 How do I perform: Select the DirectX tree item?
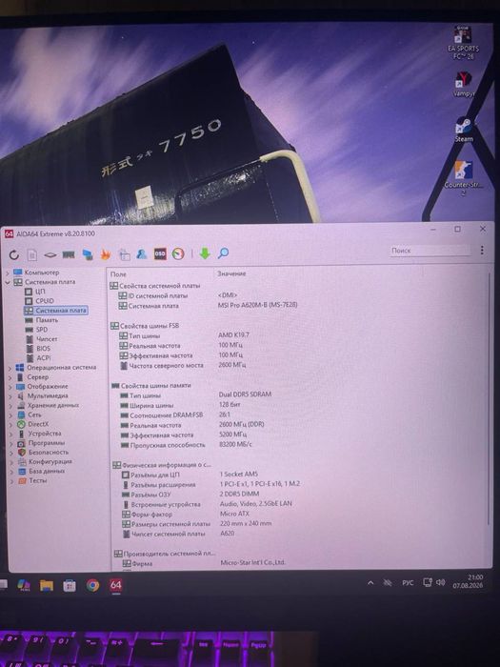point(33,424)
